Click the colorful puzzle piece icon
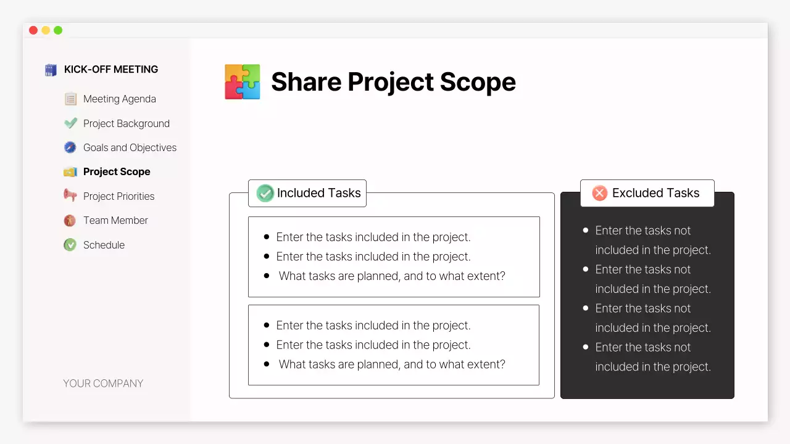The width and height of the screenshot is (790, 444). tap(243, 82)
